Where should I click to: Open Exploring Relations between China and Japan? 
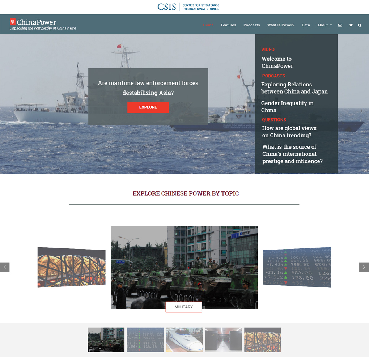(x=294, y=88)
